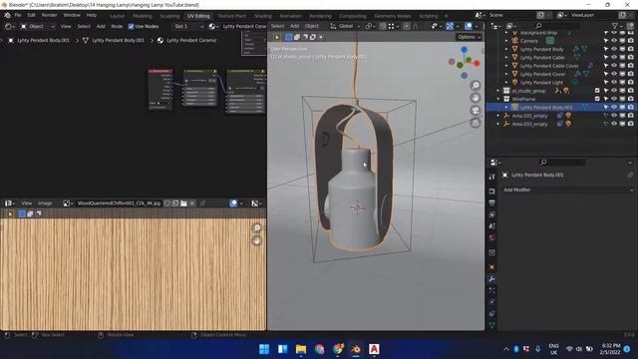Collapse the Wireframe collection

tap(498, 99)
